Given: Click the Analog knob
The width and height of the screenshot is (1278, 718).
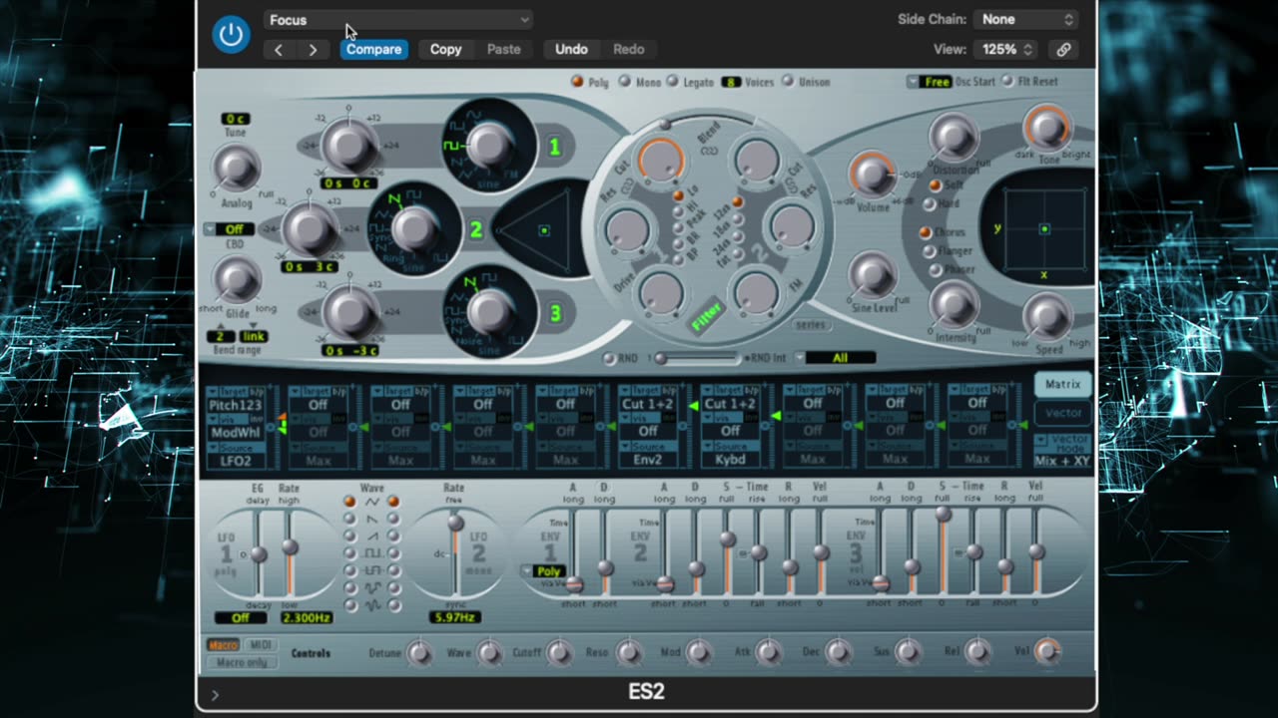Looking at the screenshot, I should click(x=237, y=167).
